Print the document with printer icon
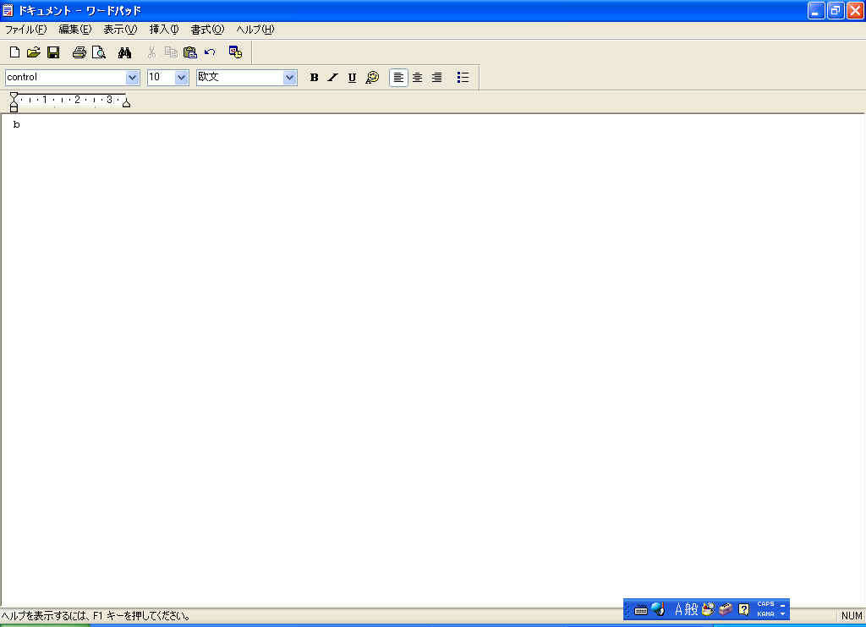This screenshot has width=866, height=627. pos(79,52)
